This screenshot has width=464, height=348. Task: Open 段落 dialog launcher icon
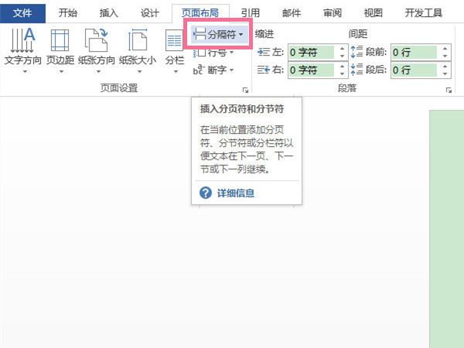[449, 90]
